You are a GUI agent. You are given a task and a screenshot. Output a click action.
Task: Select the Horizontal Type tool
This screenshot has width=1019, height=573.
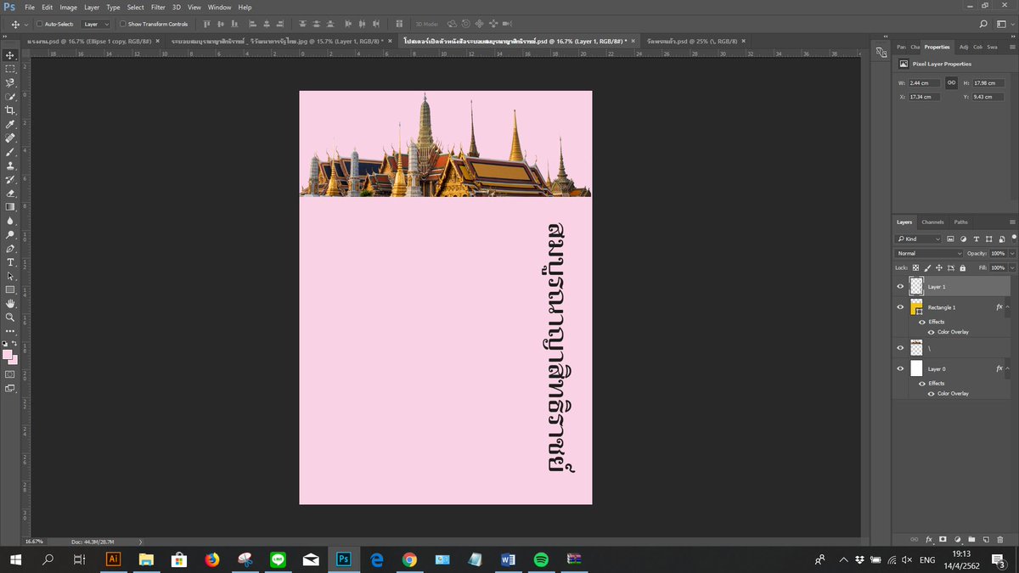click(x=10, y=262)
